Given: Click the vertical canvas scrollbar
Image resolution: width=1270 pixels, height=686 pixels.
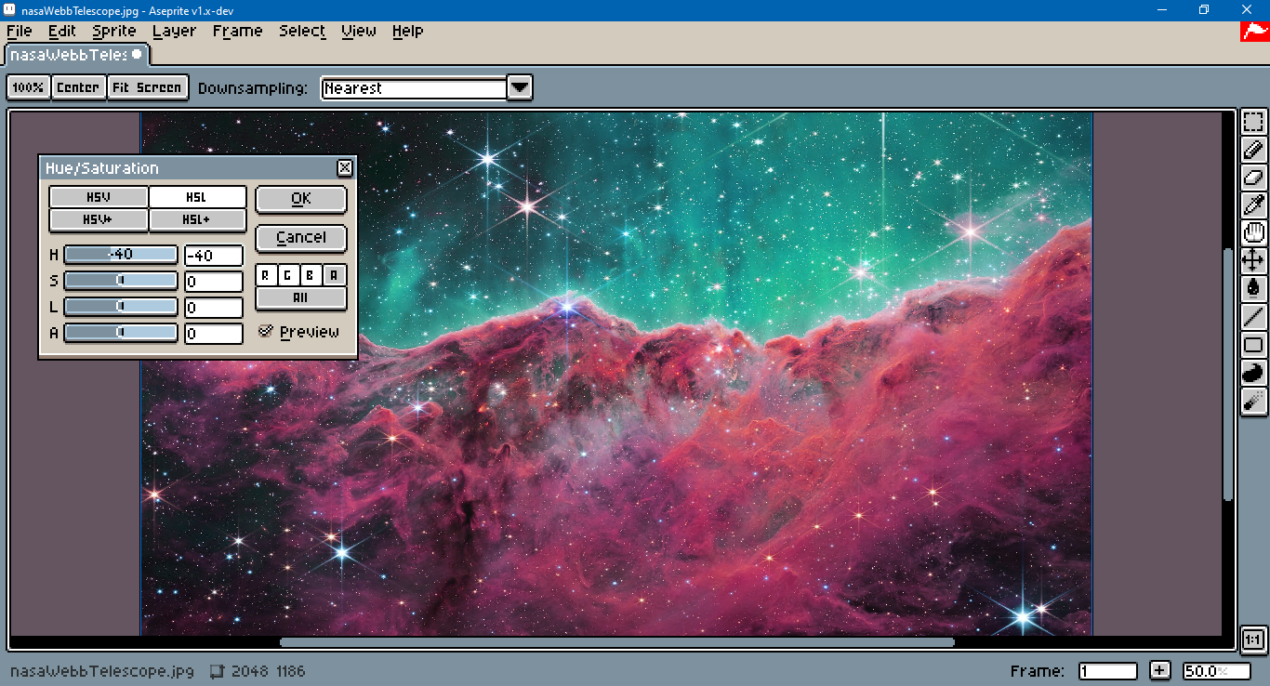Looking at the screenshot, I should pos(1228,375).
